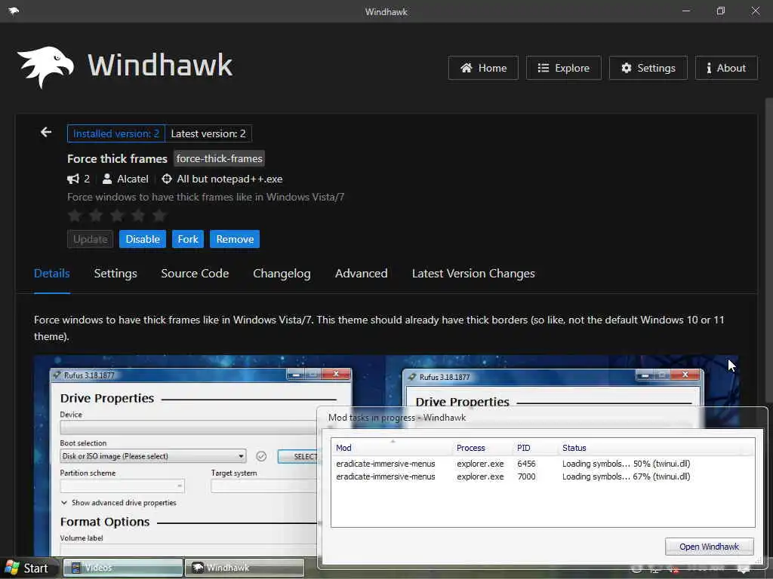Viewport: 773px width, 579px height.
Task: Open the Changelog tab
Action: point(282,274)
